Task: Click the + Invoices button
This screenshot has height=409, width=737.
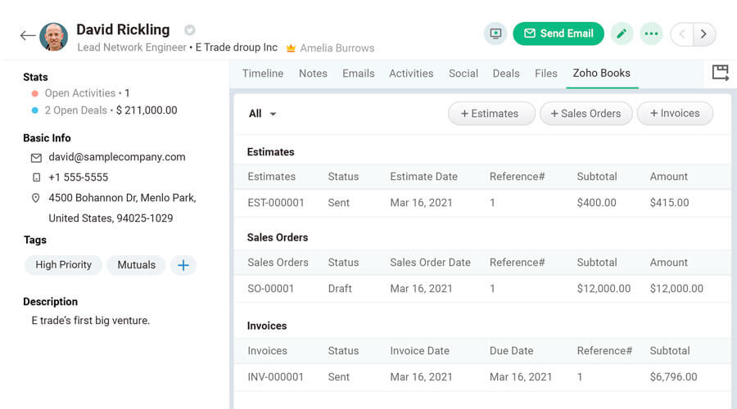Action: pyautogui.click(x=675, y=114)
